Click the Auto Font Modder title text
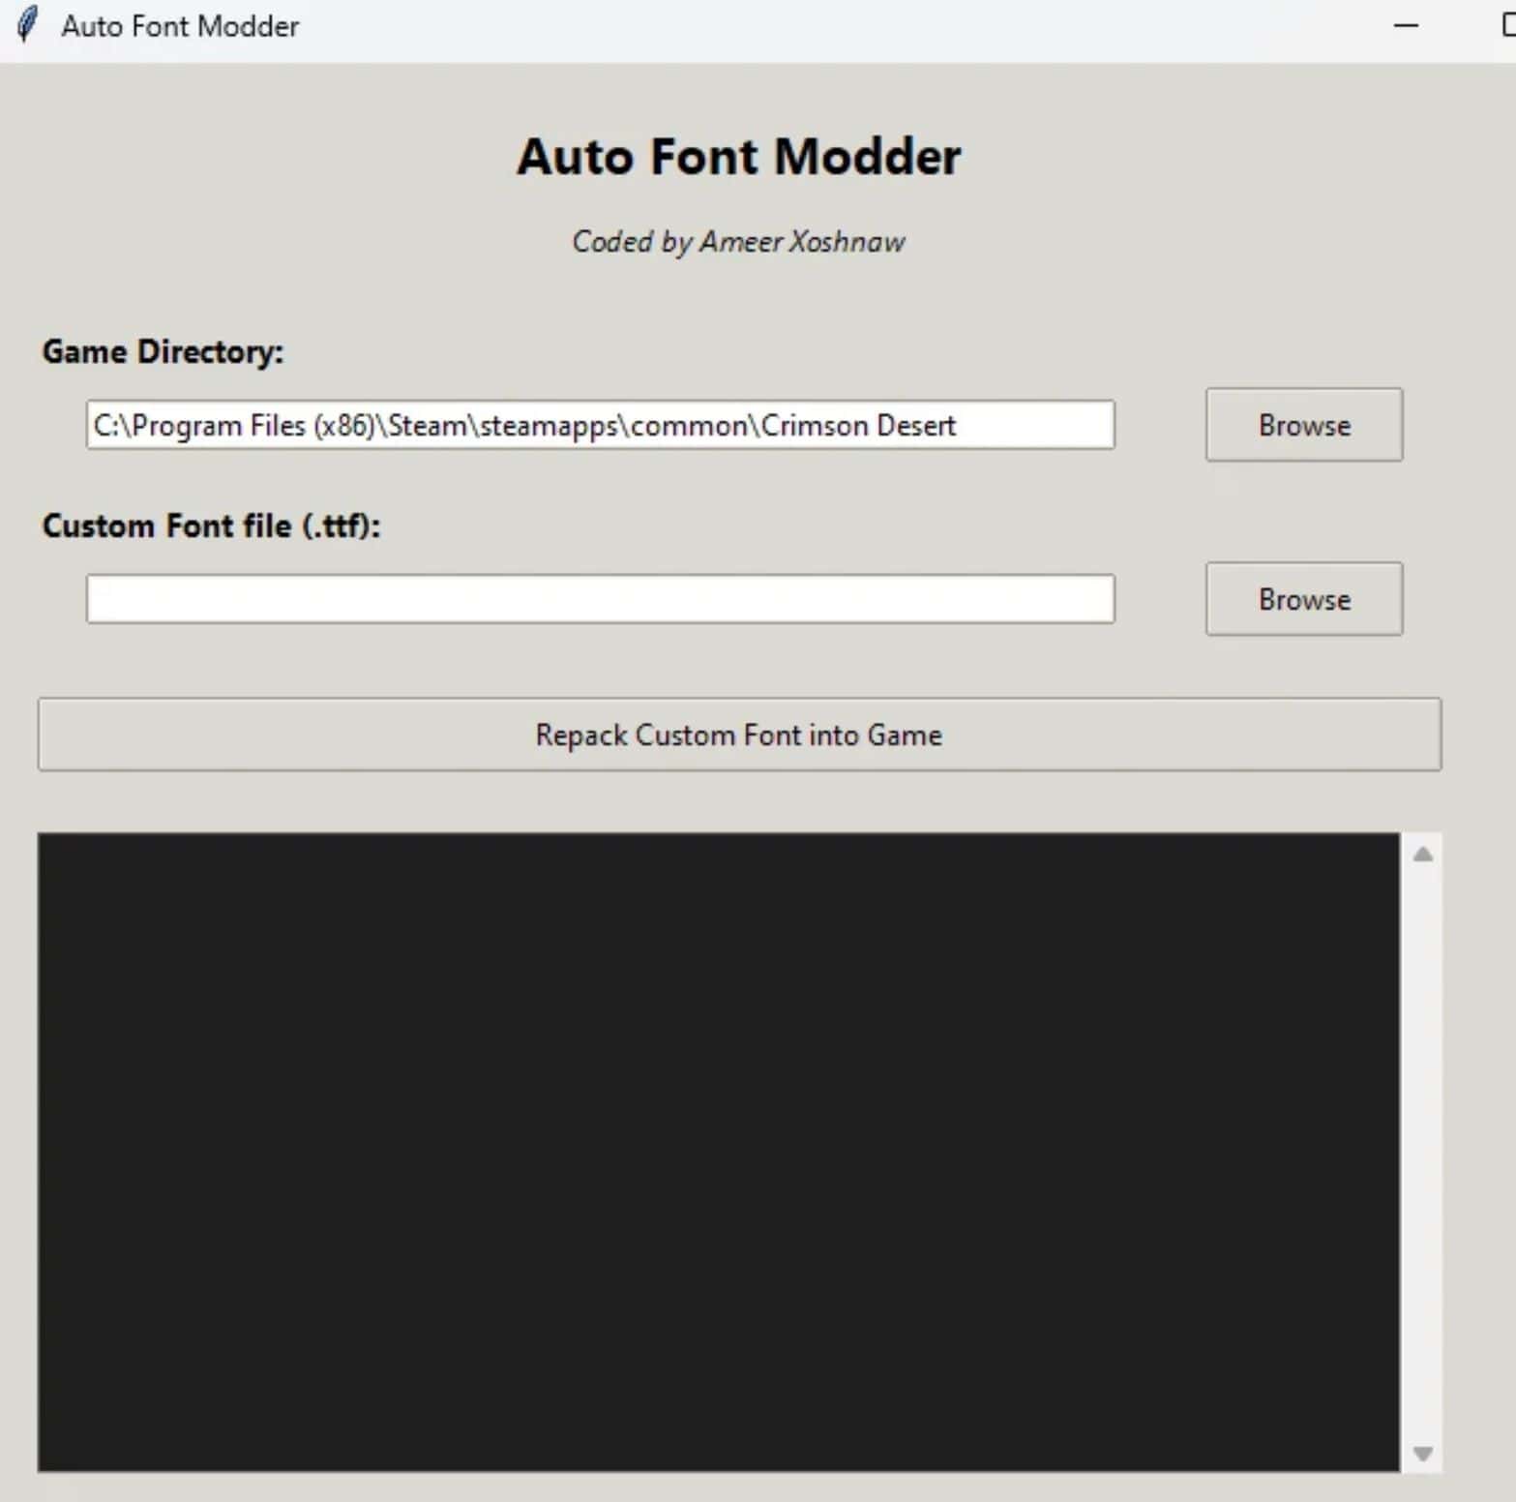This screenshot has height=1502, width=1516. click(739, 155)
